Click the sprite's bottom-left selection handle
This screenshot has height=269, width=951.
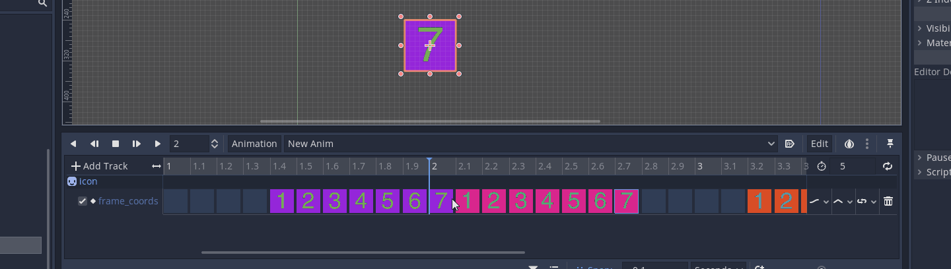coord(401,74)
